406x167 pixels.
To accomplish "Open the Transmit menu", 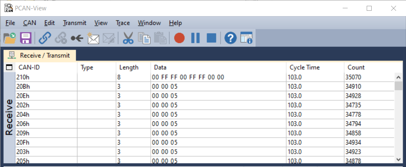I will (x=74, y=23).
